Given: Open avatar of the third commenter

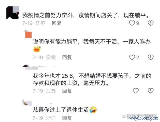Looking at the screenshot, I should click(x=26, y=66).
